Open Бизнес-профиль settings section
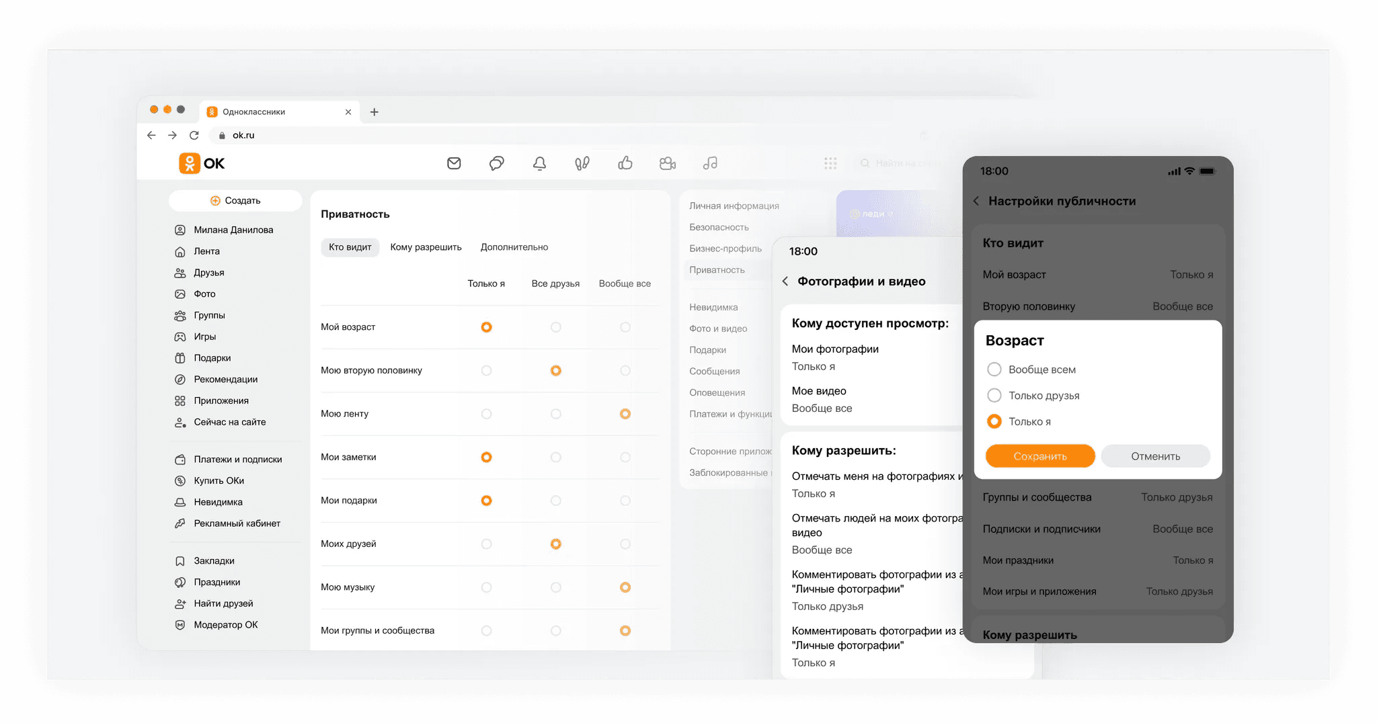Viewport: 1377px width, 725px height. (725, 249)
